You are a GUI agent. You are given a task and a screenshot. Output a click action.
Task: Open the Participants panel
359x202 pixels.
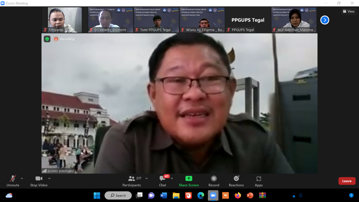coord(132,181)
